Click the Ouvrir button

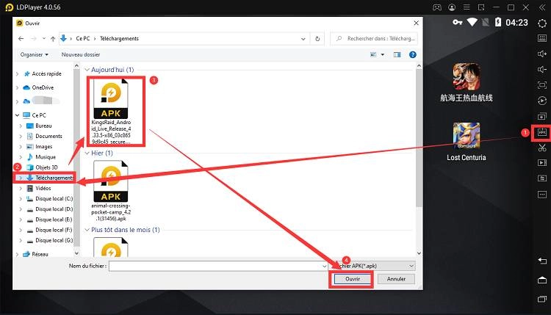(x=350, y=279)
